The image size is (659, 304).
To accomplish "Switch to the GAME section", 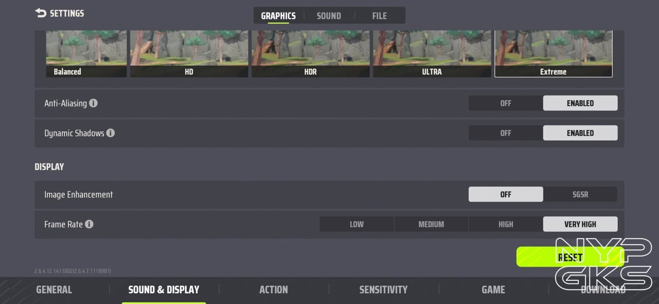I will (x=493, y=290).
